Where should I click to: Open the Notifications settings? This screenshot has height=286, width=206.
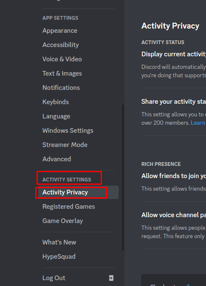(x=61, y=88)
